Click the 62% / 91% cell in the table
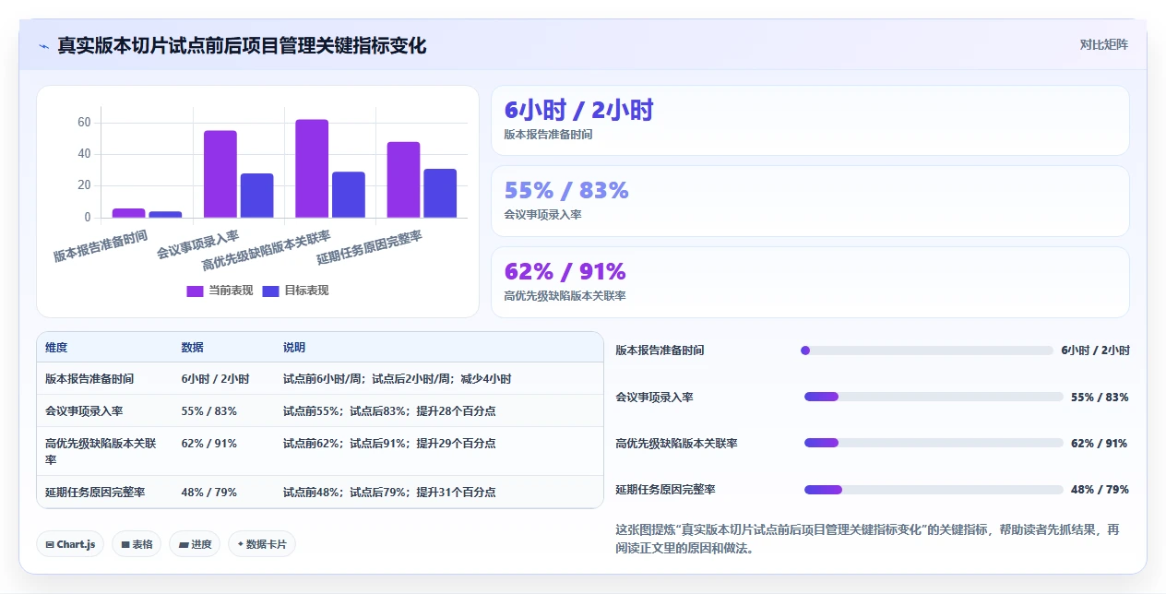Viewport: 1166px width, 594px height. [209, 444]
